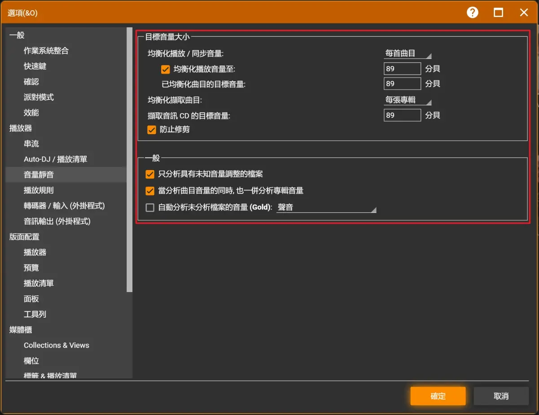539x415 pixels.
Task: Uncheck 只分析具有未知音量調整的檔案
Action: point(150,174)
